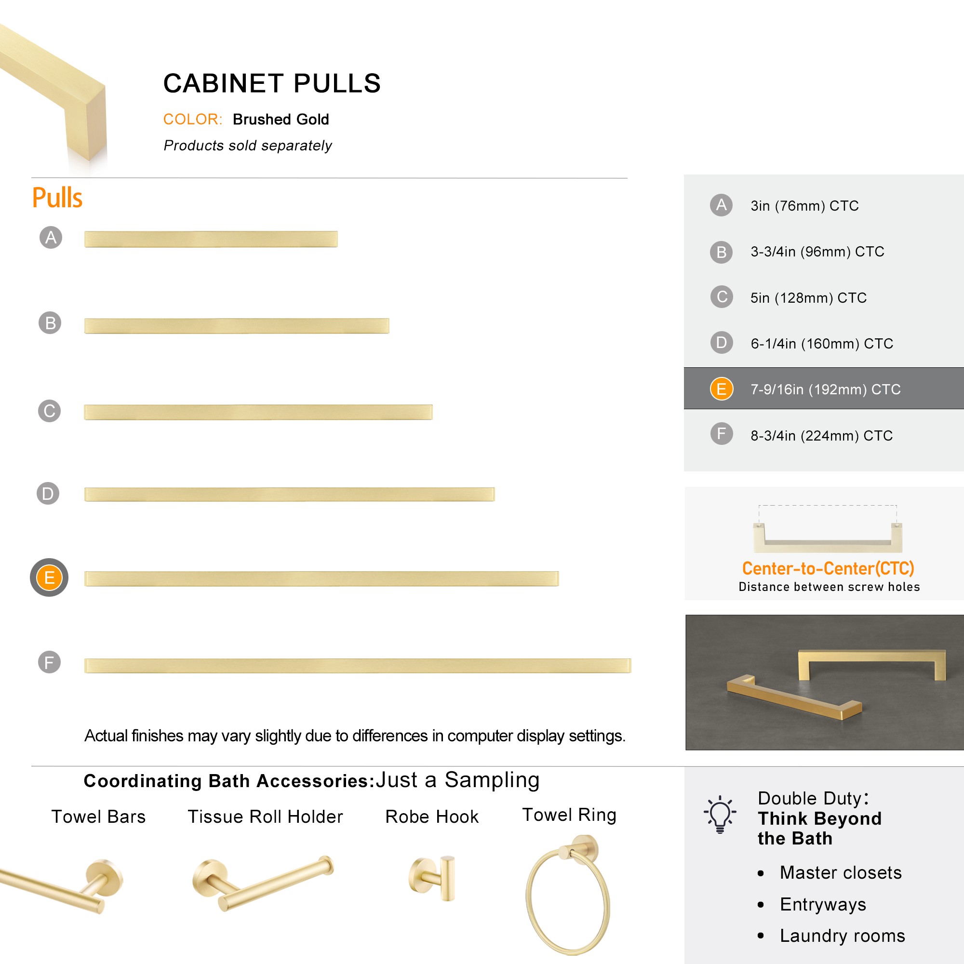Click the lightbulb icon beside Double Duty

[x=720, y=814]
